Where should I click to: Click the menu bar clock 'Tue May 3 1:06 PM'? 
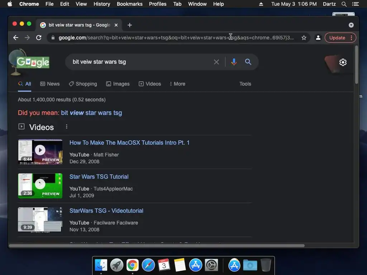tap(294, 4)
